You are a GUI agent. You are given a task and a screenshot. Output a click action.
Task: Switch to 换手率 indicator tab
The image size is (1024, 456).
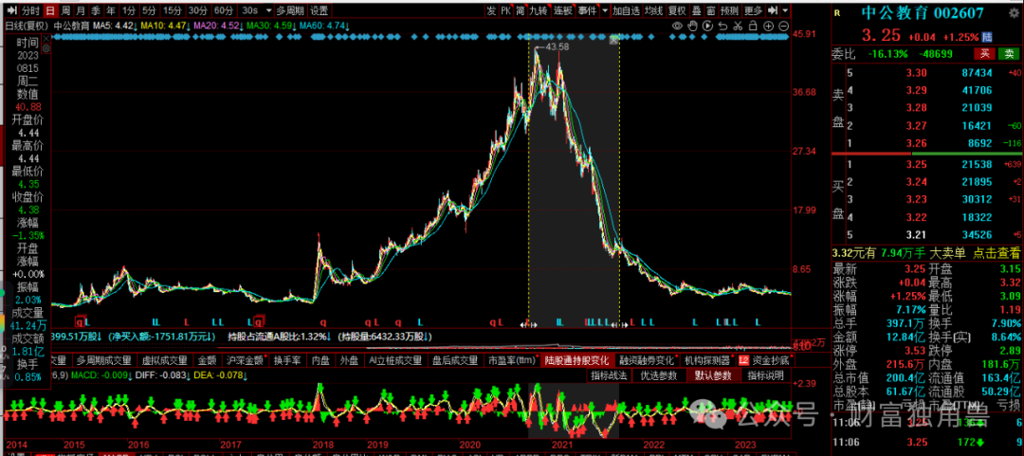tap(286, 360)
